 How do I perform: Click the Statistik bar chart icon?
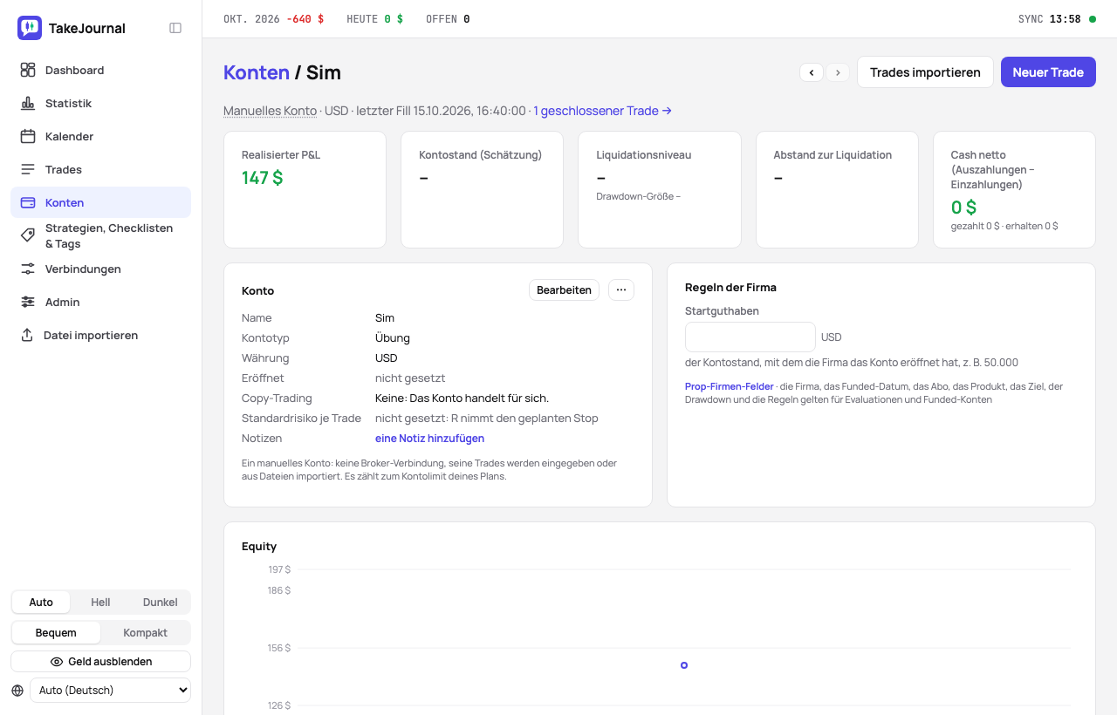28,103
